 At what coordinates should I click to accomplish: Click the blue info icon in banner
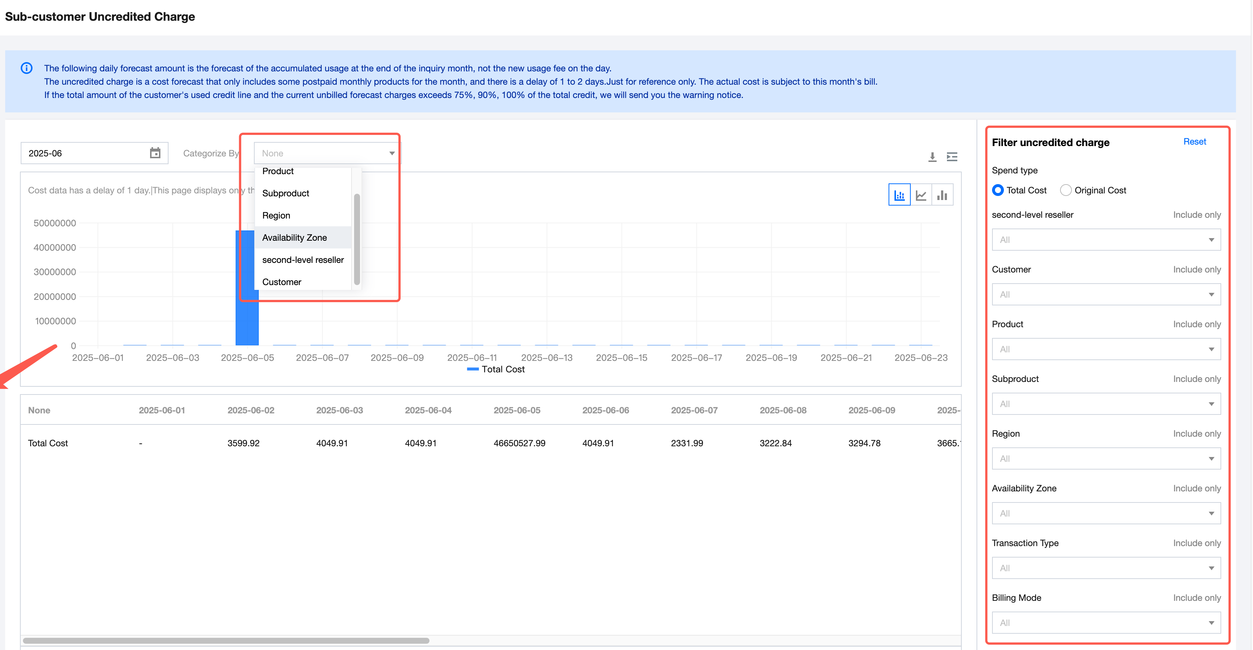[27, 68]
